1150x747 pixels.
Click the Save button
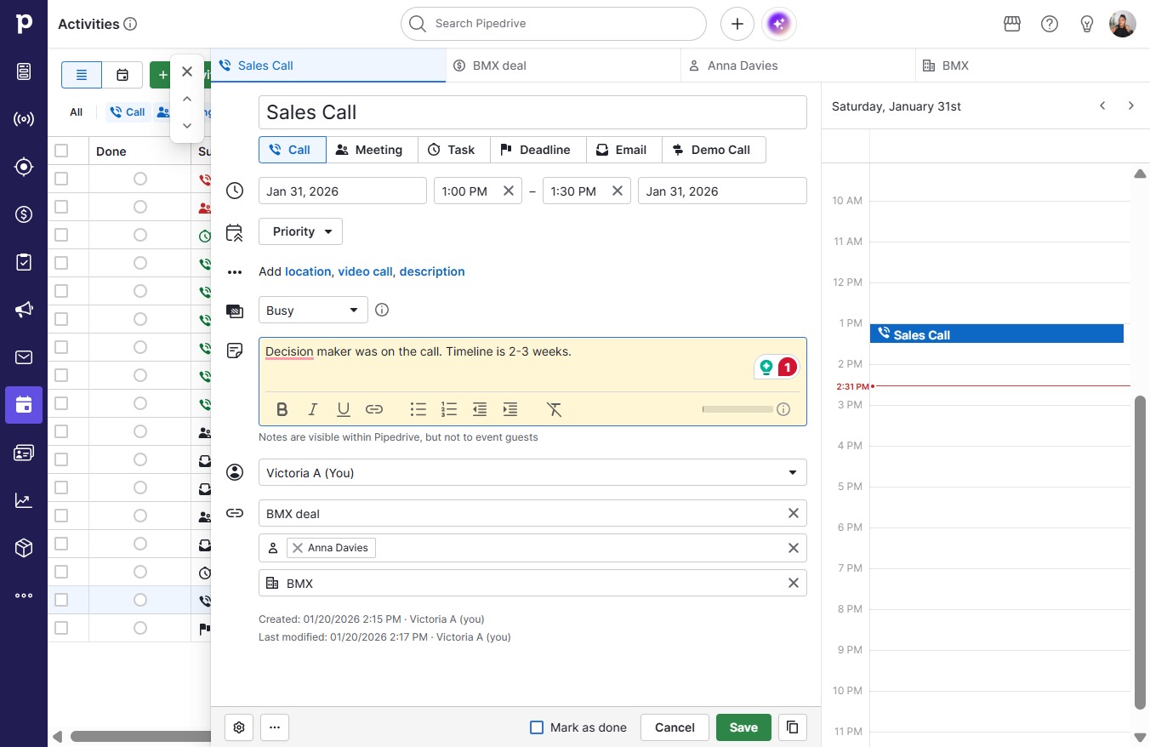click(743, 727)
